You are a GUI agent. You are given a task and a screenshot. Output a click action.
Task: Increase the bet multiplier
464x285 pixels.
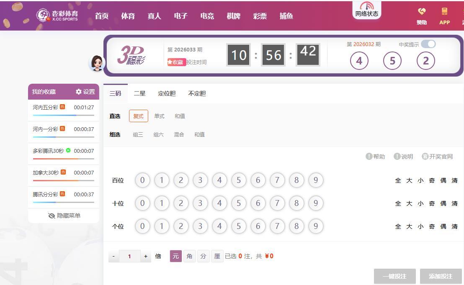pos(146,256)
